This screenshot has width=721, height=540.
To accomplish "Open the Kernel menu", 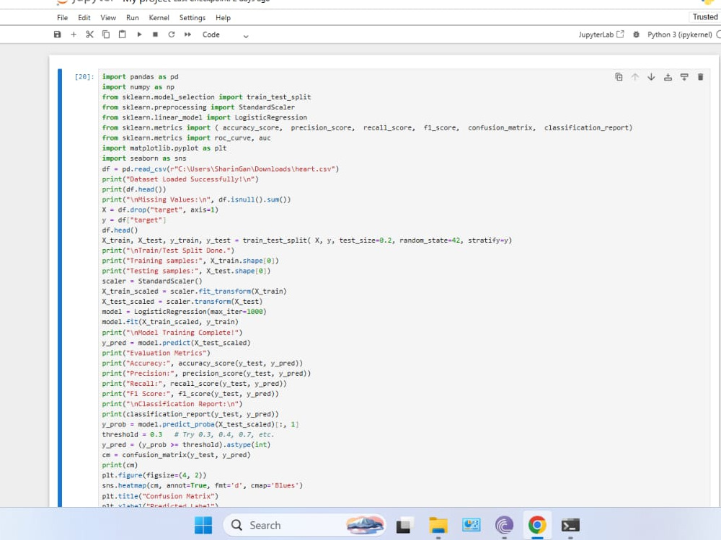I will point(159,17).
